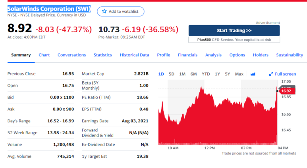The image size is (307, 168).
Task: Open the Historical Data tab
Action: pos(135,55)
